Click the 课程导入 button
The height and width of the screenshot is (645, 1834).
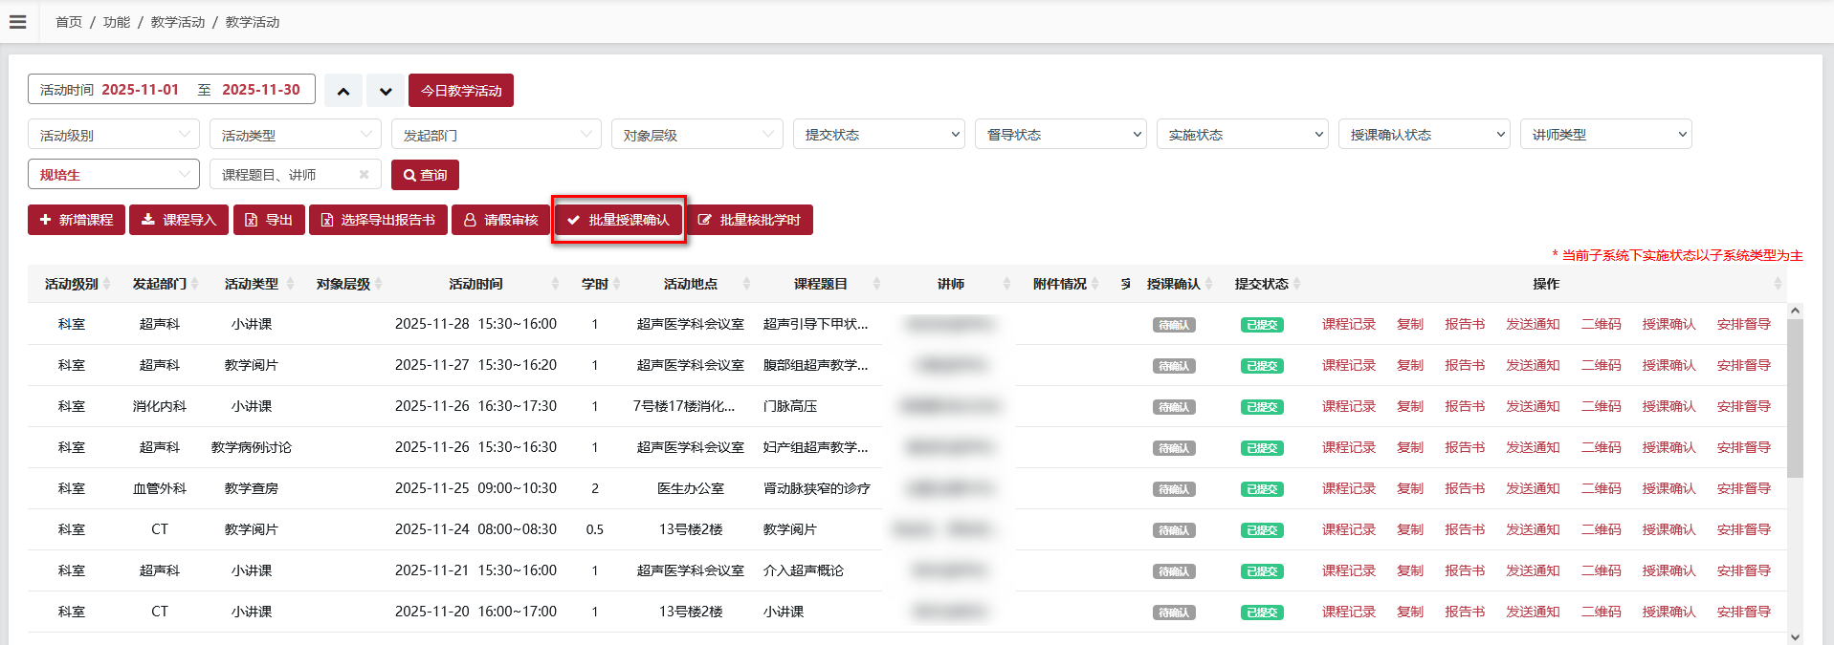[179, 220]
